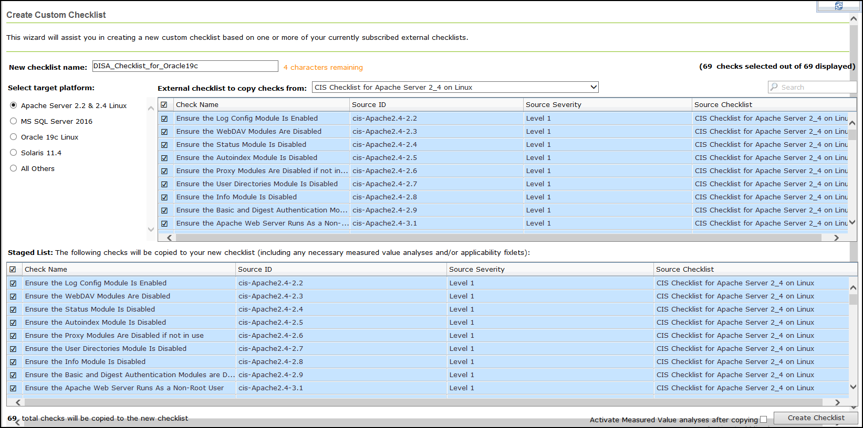863x428 pixels.
Task: Enable Activate Measured Value analyses after copying
Action: coord(764,420)
